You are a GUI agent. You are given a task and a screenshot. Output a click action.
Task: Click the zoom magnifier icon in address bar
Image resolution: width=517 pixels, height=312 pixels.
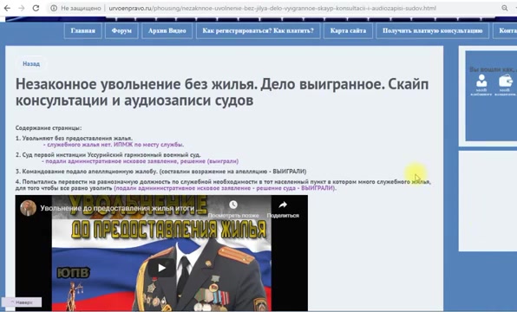click(505, 8)
